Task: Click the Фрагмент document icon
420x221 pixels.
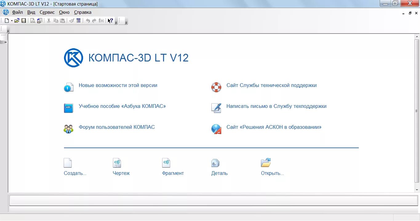Action: coord(166,163)
